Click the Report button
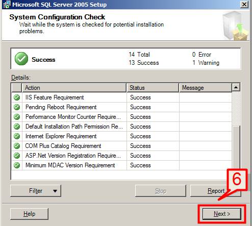Screen dimensions: 252x226 click(215, 191)
